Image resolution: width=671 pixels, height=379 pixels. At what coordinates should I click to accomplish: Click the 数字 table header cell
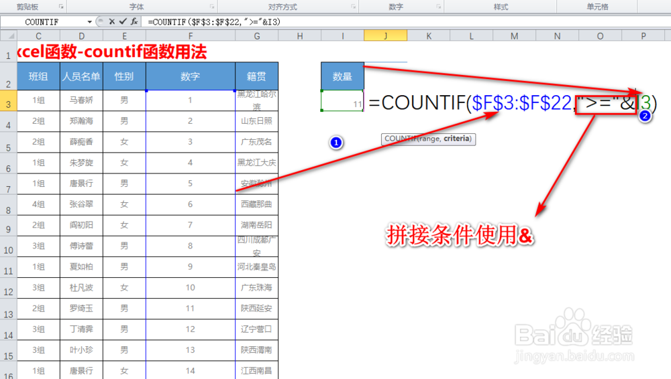191,76
